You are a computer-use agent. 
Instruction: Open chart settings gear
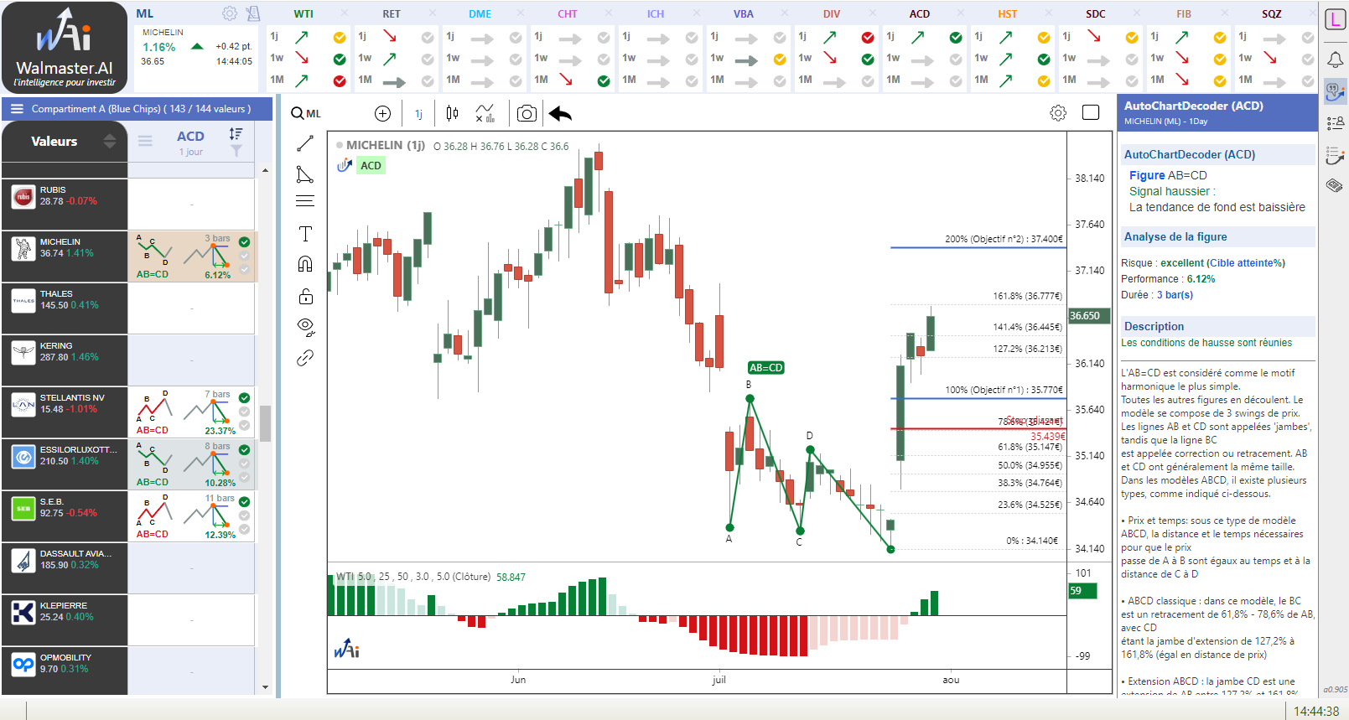point(1058,113)
